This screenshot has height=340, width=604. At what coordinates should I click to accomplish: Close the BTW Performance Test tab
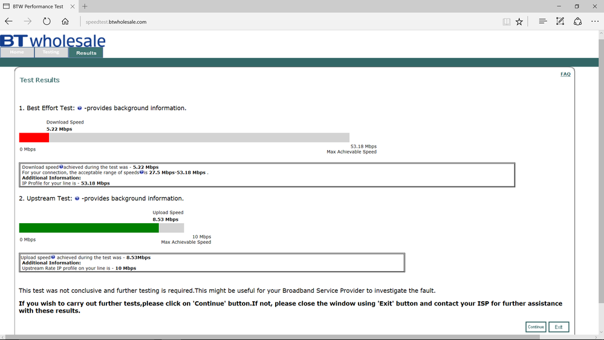click(x=73, y=7)
